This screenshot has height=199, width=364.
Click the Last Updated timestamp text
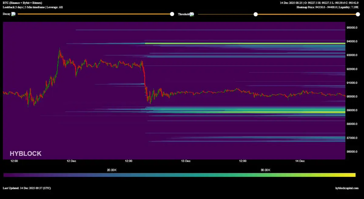[x=27, y=188]
